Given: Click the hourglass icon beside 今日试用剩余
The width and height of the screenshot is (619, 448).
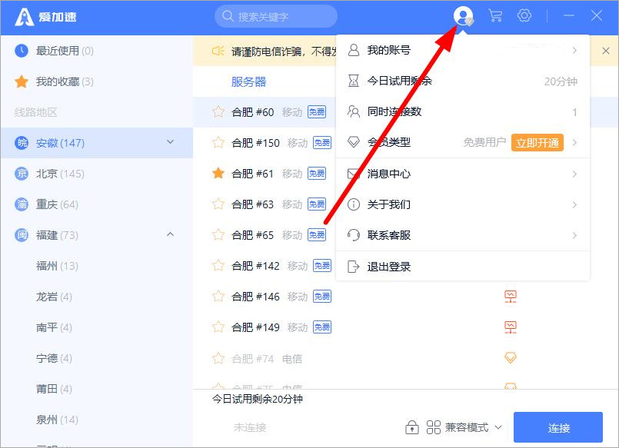Looking at the screenshot, I should pyautogui.click(x=353, y=81).
